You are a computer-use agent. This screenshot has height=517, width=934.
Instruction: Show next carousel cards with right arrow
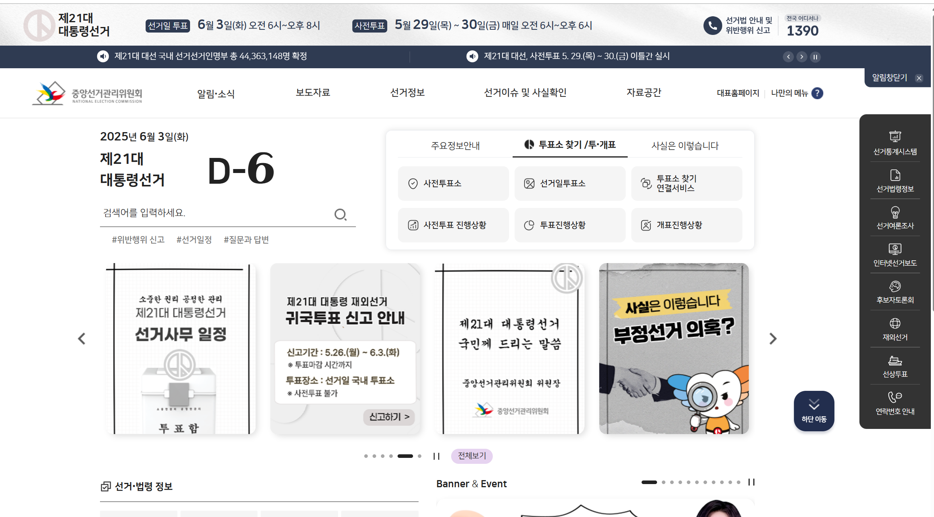pyautogui.click(x=773, y=338)
